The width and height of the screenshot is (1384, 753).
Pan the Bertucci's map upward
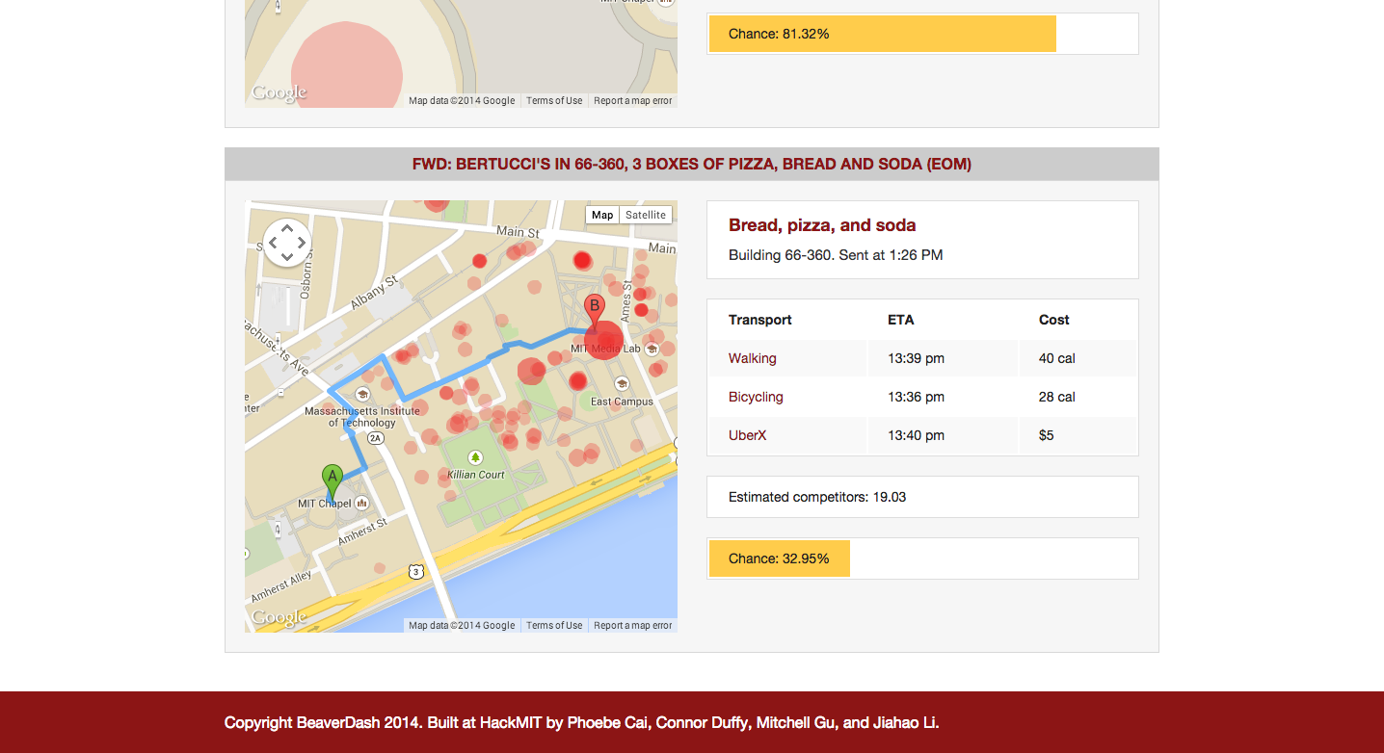[x=287, y=228]
